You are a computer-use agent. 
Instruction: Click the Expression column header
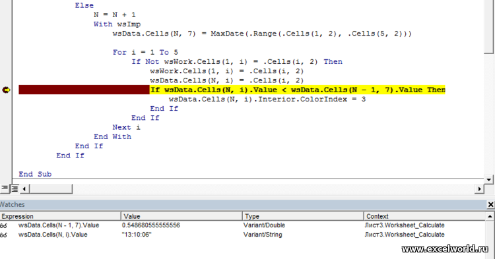point(60,216)
